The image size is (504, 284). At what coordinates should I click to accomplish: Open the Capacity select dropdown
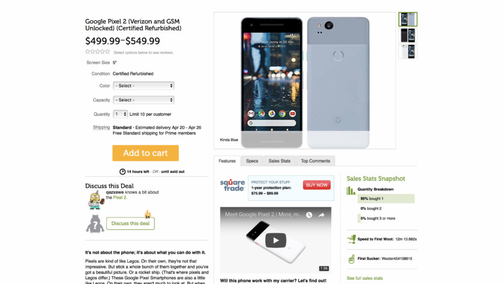pyautogui.click(x=143, y=100)
